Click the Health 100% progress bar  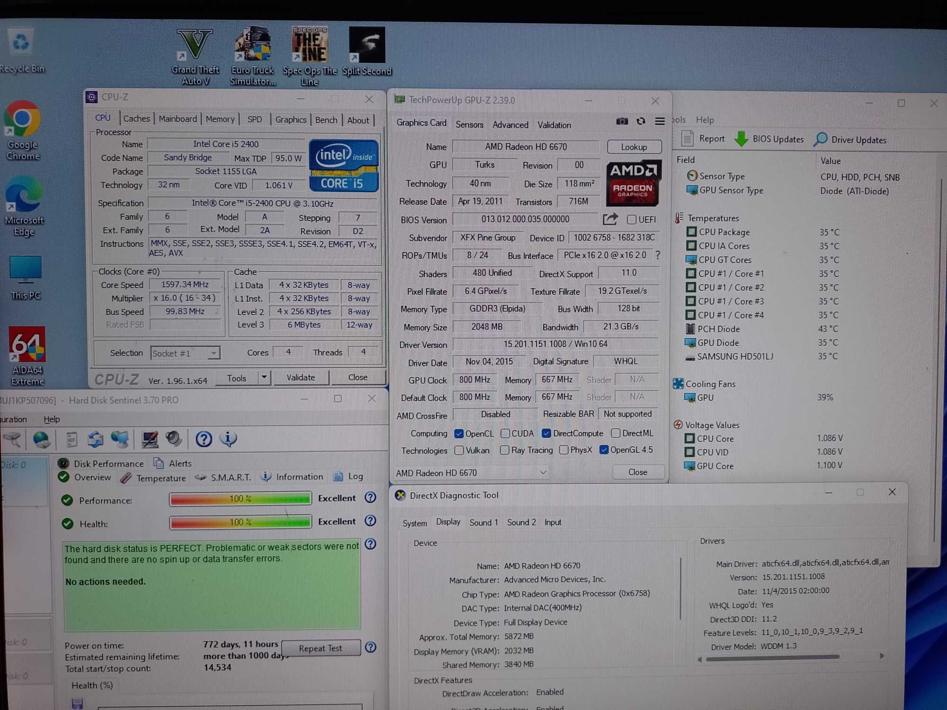(x=240, y=522)
